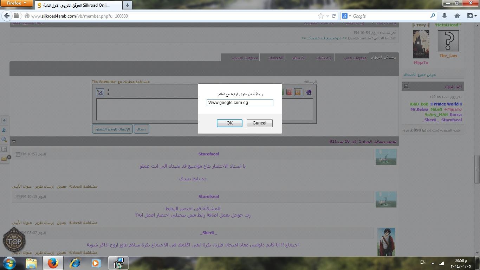Click the URL text field in dialog

(x=240, y=103)
